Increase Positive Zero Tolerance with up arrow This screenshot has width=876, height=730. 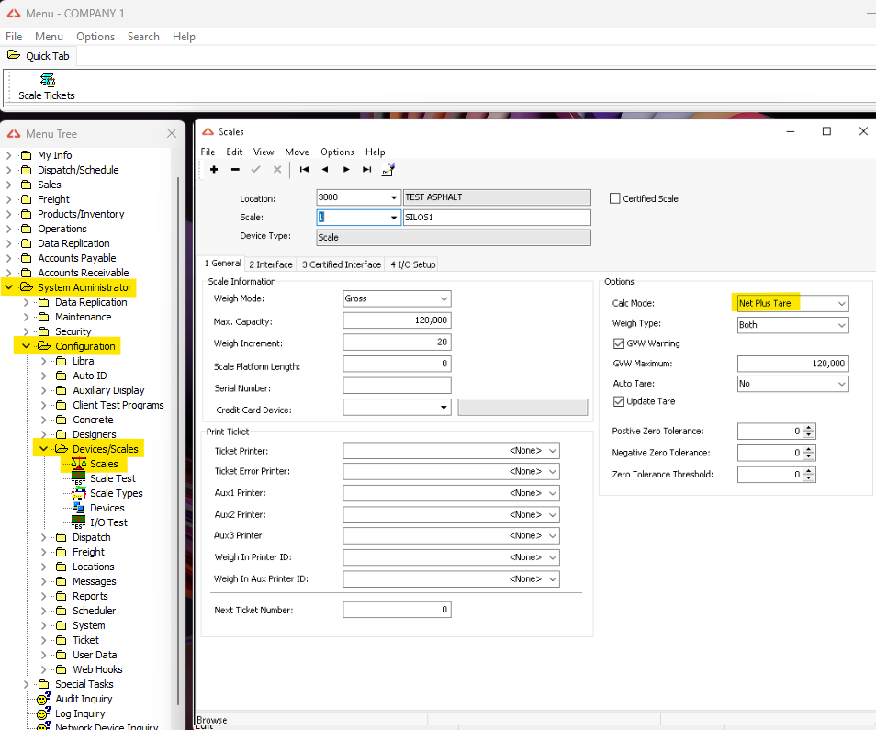coord(809,429)
